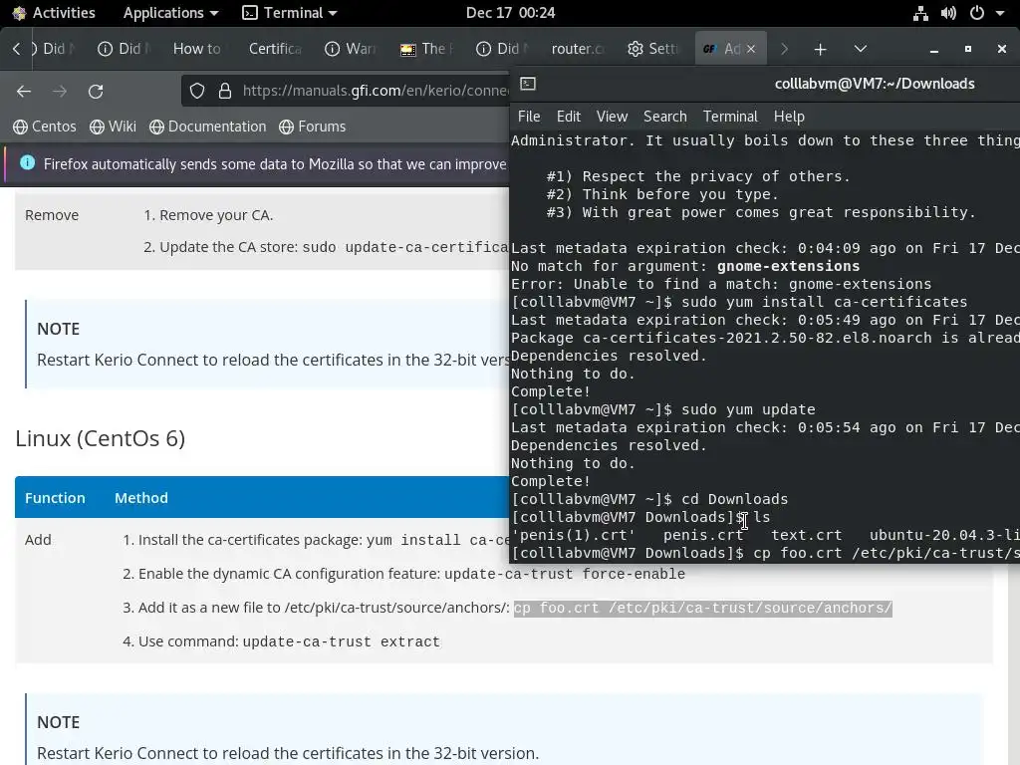Open the system menu arrow in top bar
Screen dimensions: 1020x765
tap(1000, 13)
